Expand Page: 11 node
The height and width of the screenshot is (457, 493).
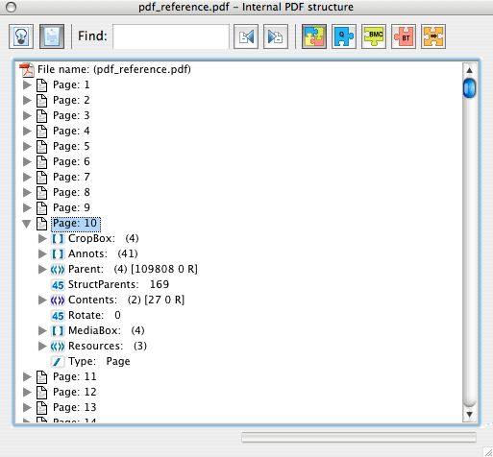click(x=27, y=376)
